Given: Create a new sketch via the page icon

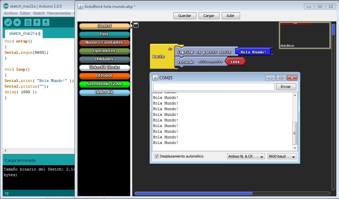Looking at the screenshot, I should pyautogui.click(x=27, y=23).
